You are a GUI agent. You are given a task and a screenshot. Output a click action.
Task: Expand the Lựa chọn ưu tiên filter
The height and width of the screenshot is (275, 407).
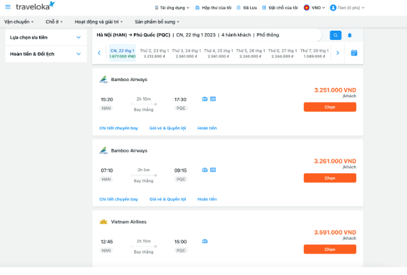78,37
